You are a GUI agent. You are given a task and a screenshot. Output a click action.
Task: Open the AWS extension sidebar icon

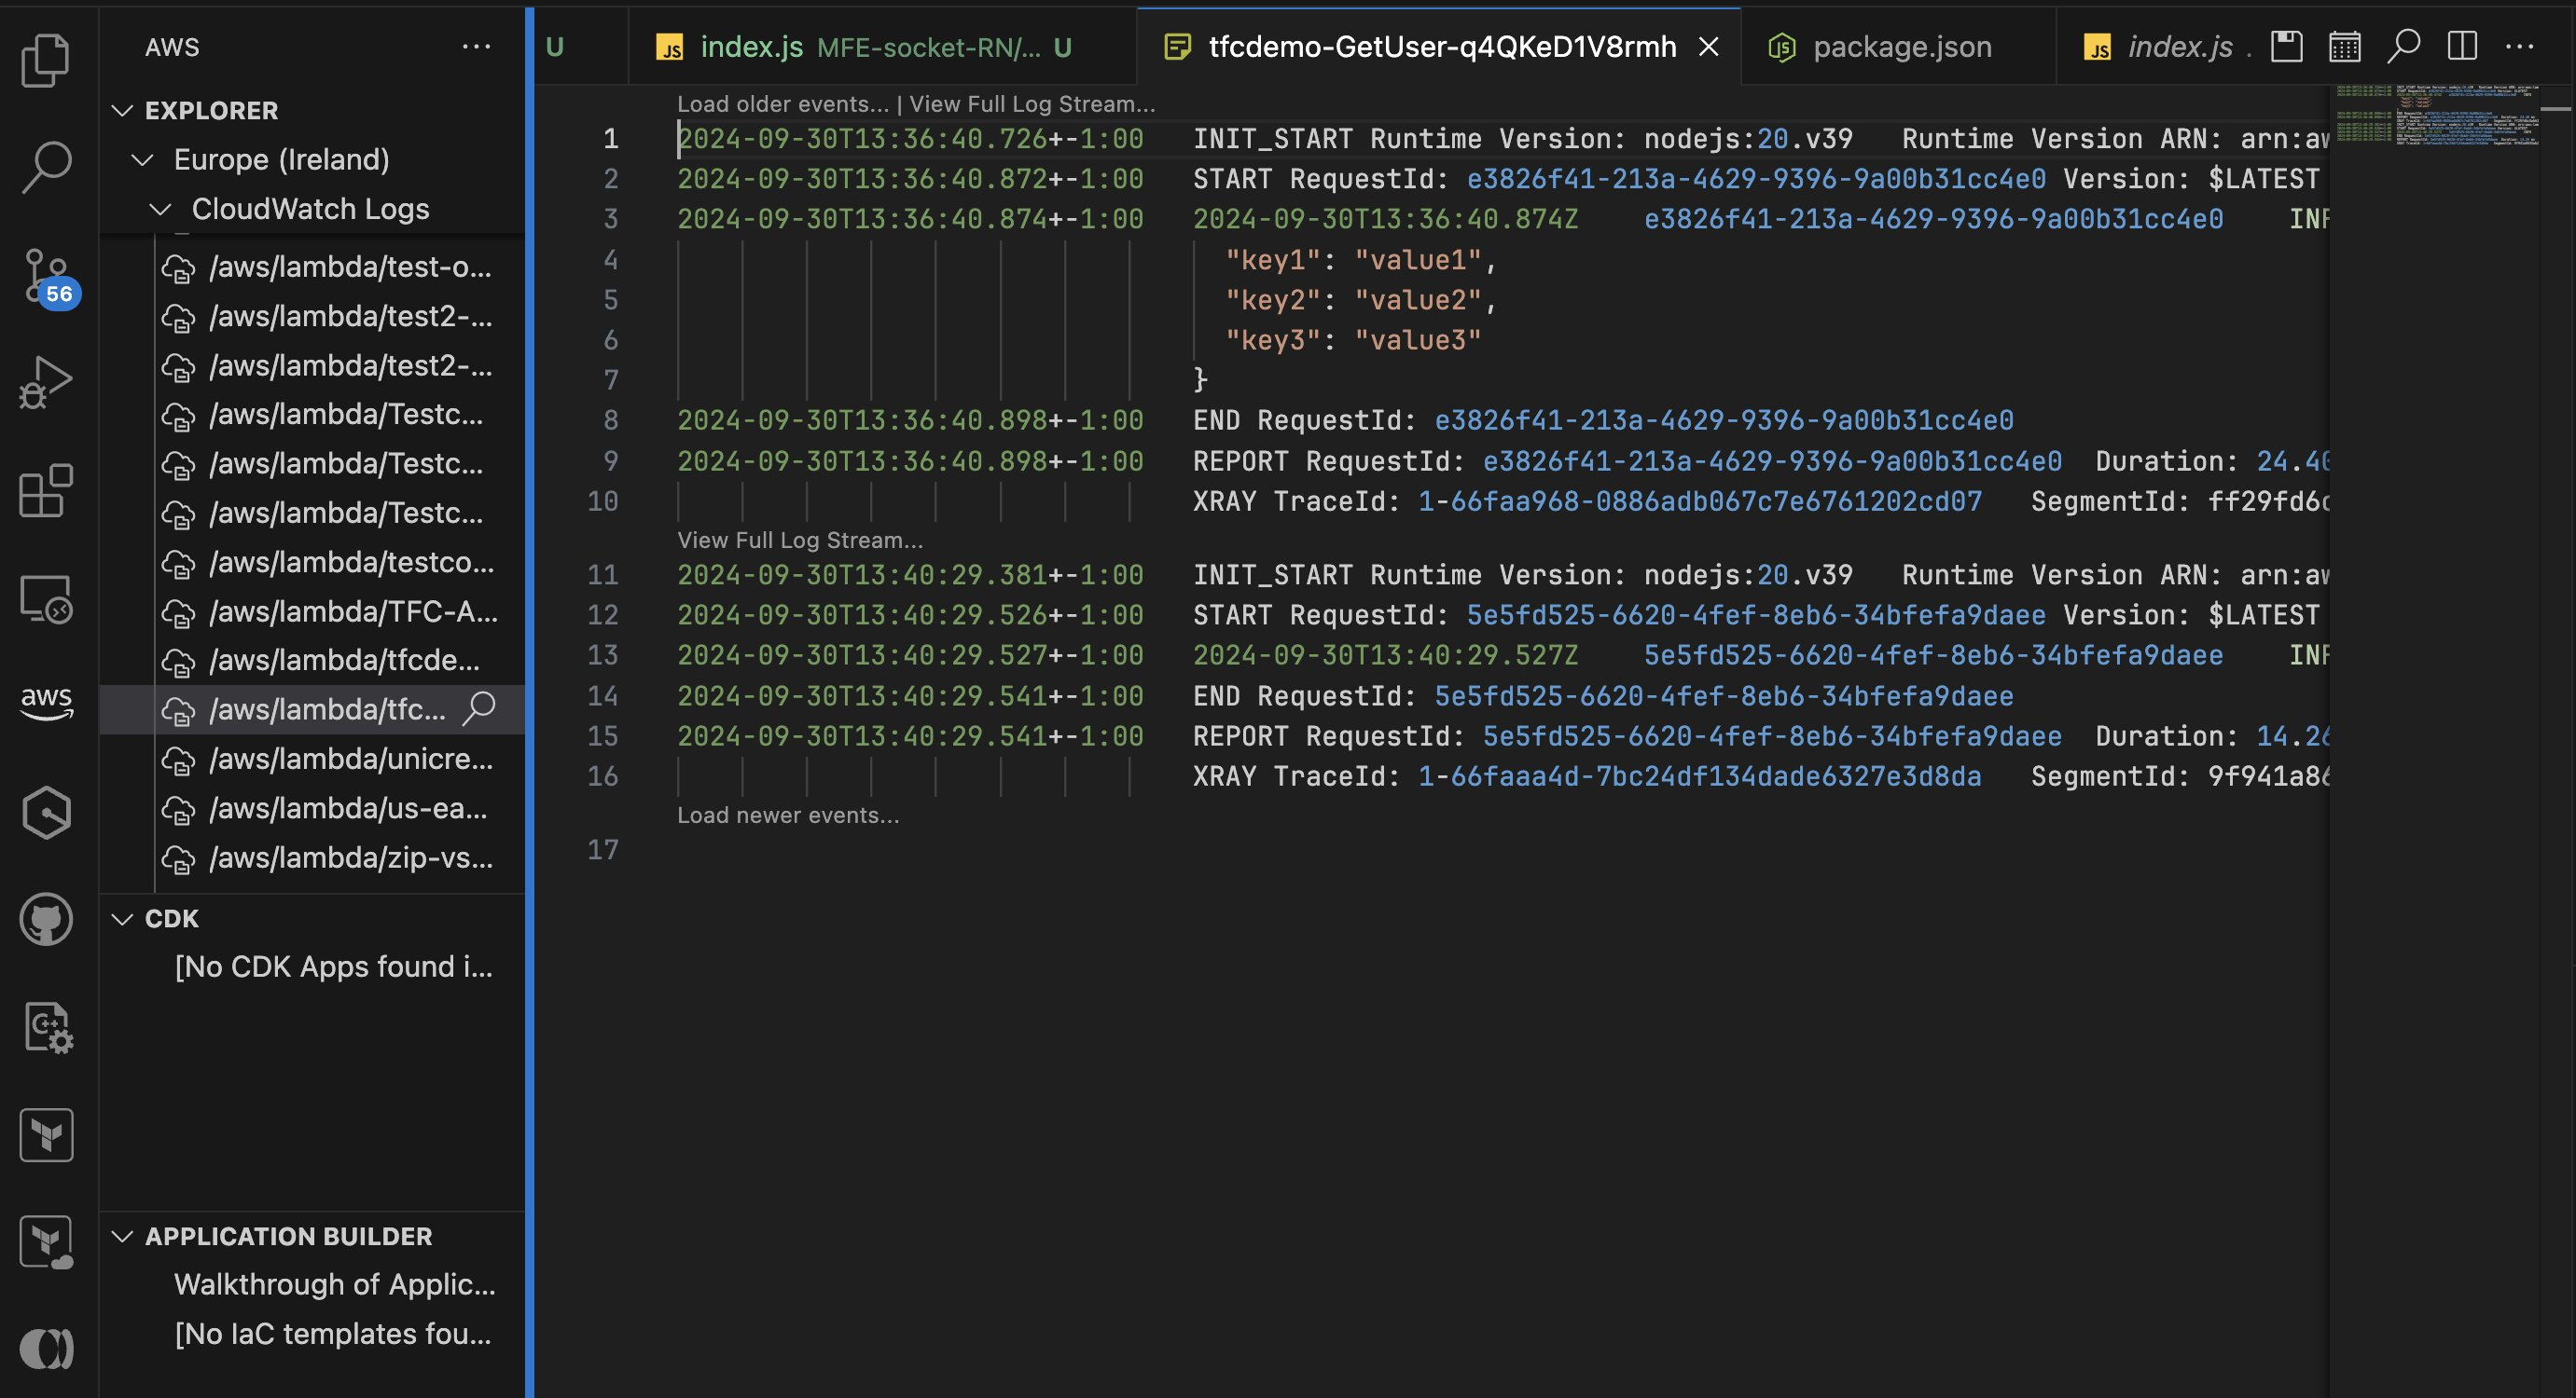click(x=46, y=705)
